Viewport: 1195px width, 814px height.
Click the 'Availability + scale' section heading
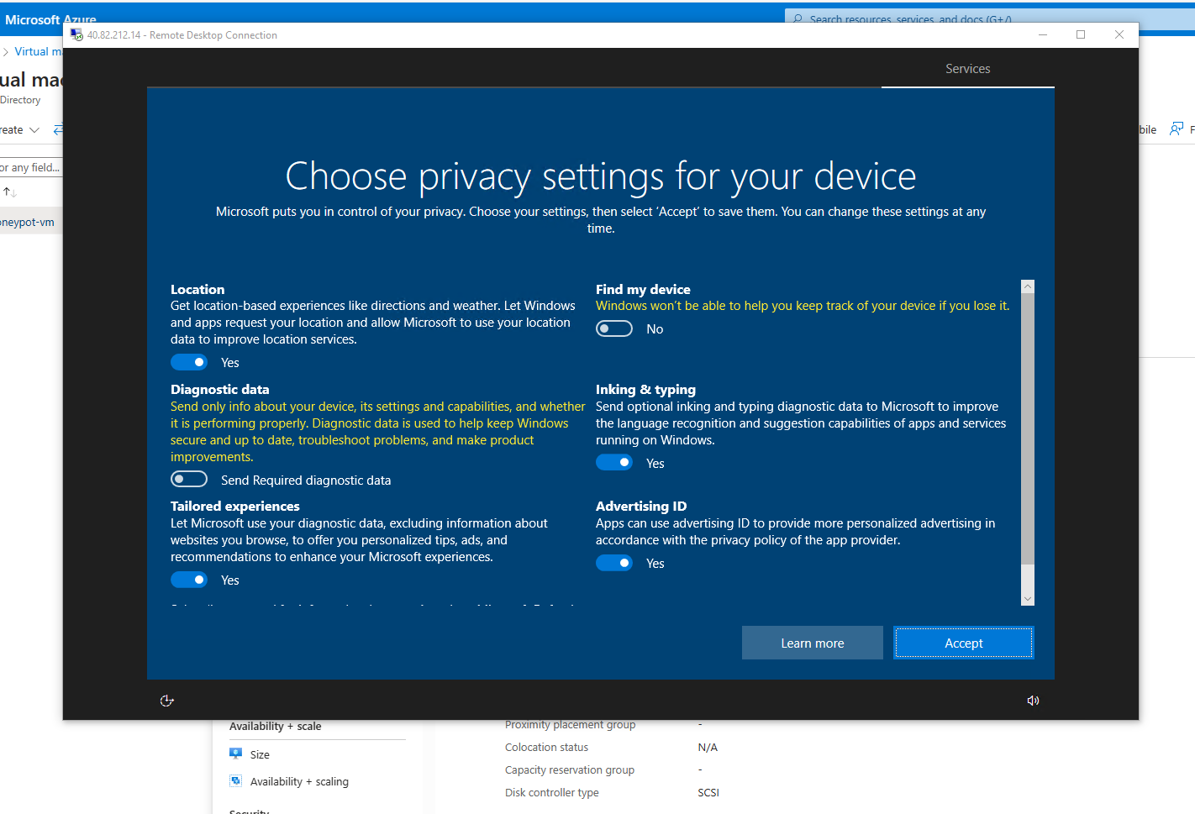(x=275, y=726)
